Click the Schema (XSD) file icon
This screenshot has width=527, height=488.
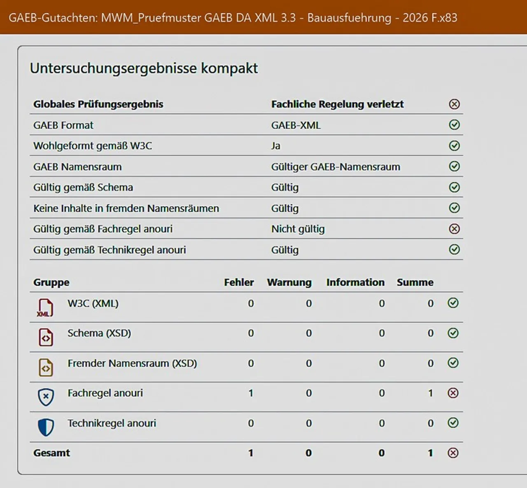(x=46, y=338)
